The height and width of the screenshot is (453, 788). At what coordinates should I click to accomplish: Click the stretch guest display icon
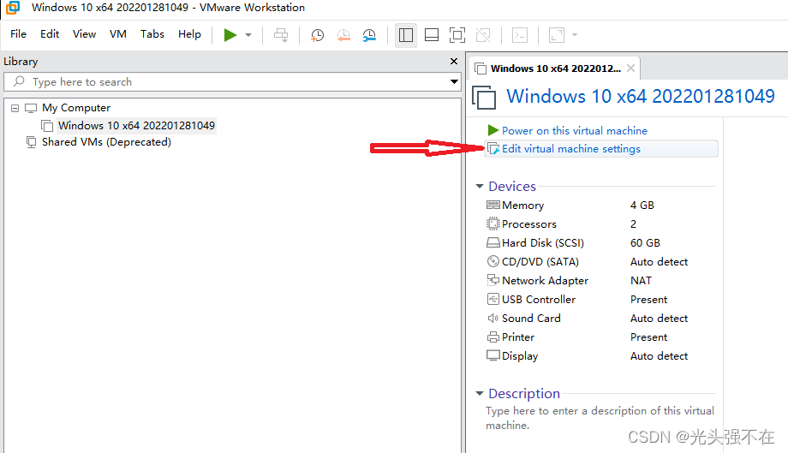click(x=557, y=35)
